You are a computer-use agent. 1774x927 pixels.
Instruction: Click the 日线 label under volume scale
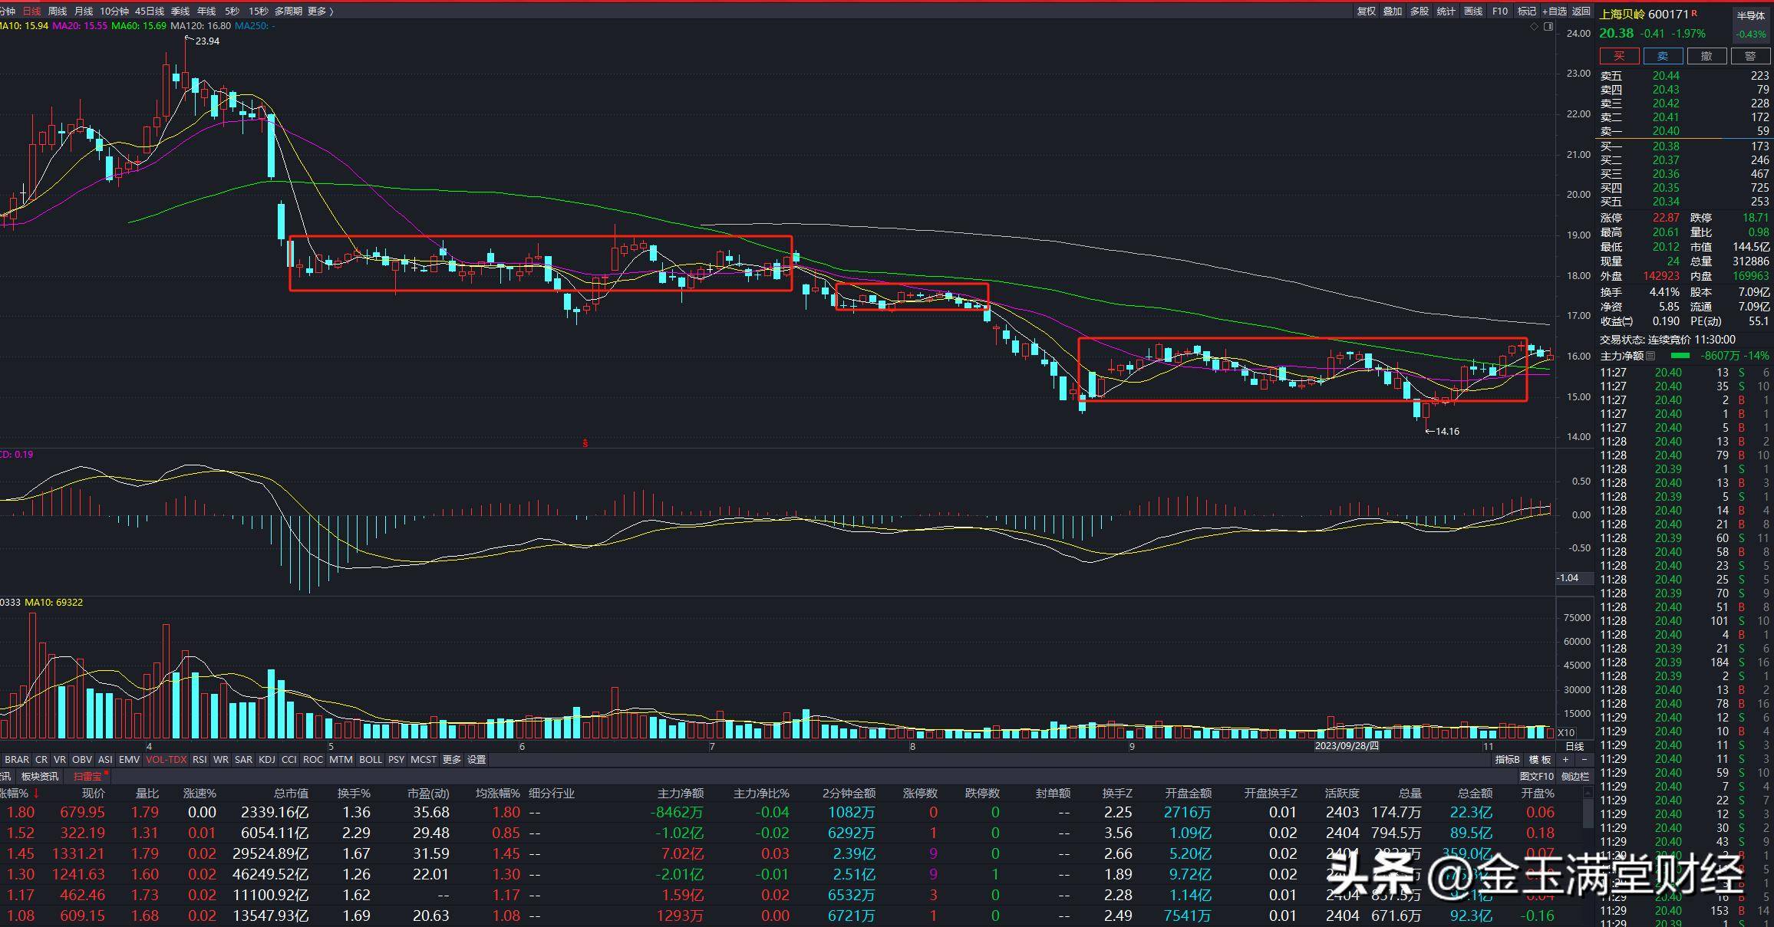(x=1575, y=746)
